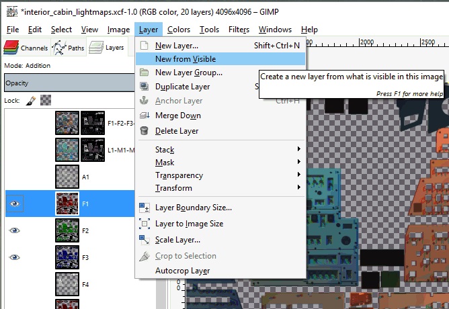Open the Edit menu
The height and width of the screenshot is (309, 449).
[35, 30]
